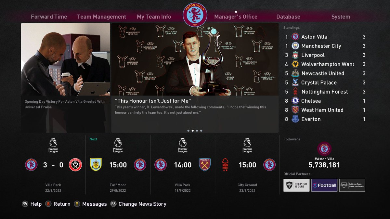Select the My Team Info menu
The height and width of the screenshot is (219, 390).
(154, 17)
